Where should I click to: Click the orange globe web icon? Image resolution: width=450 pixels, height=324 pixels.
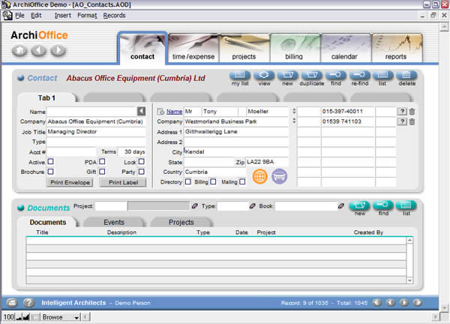[260, 176]
